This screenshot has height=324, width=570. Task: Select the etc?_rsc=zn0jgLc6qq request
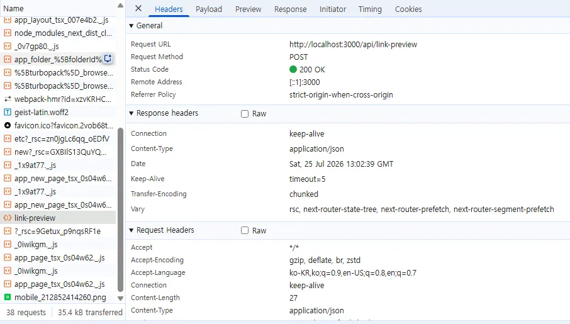[x=58, y=138]
